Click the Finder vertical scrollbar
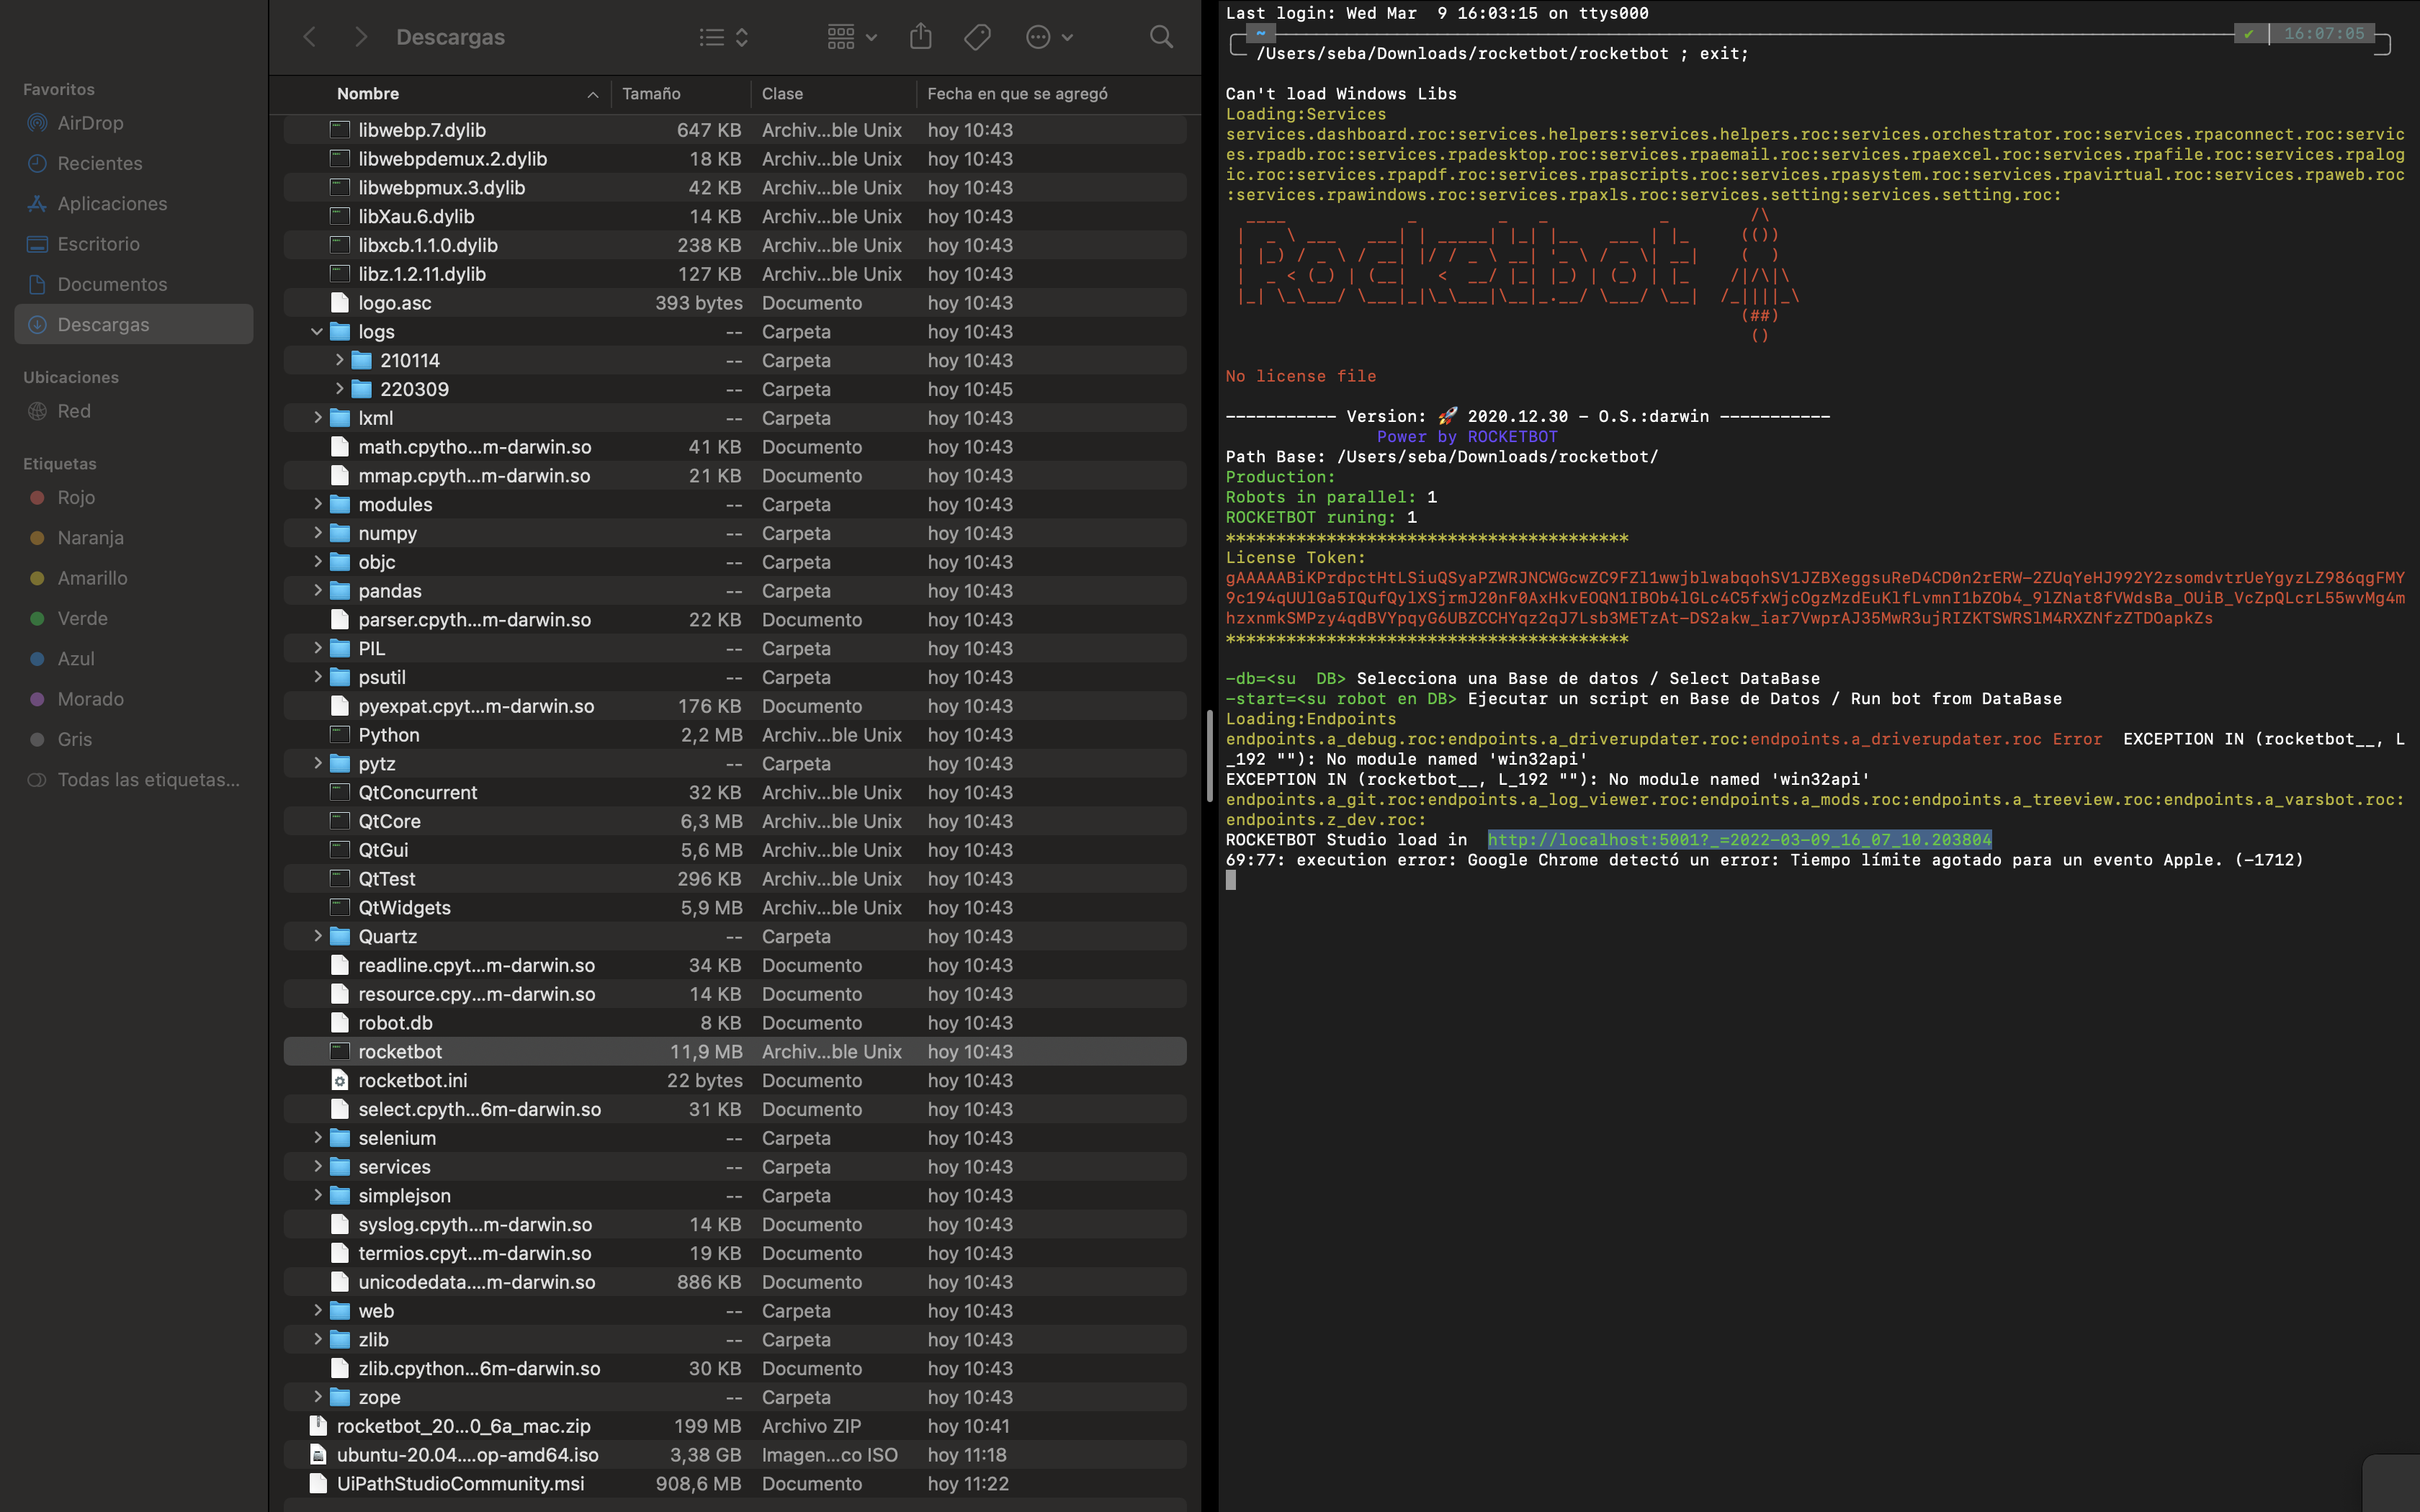 [1209, 755]
